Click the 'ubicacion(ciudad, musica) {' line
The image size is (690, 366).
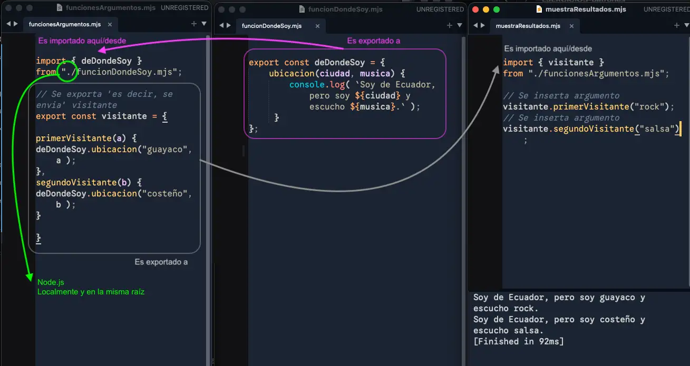[x=336, y=74]
